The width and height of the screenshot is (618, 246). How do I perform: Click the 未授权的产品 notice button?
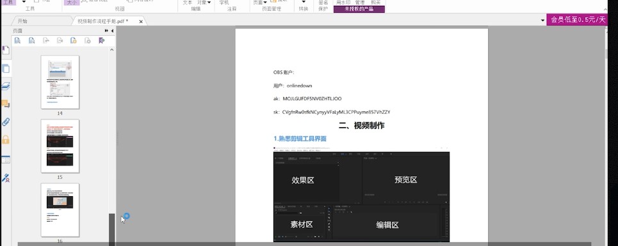pos(359,9)
